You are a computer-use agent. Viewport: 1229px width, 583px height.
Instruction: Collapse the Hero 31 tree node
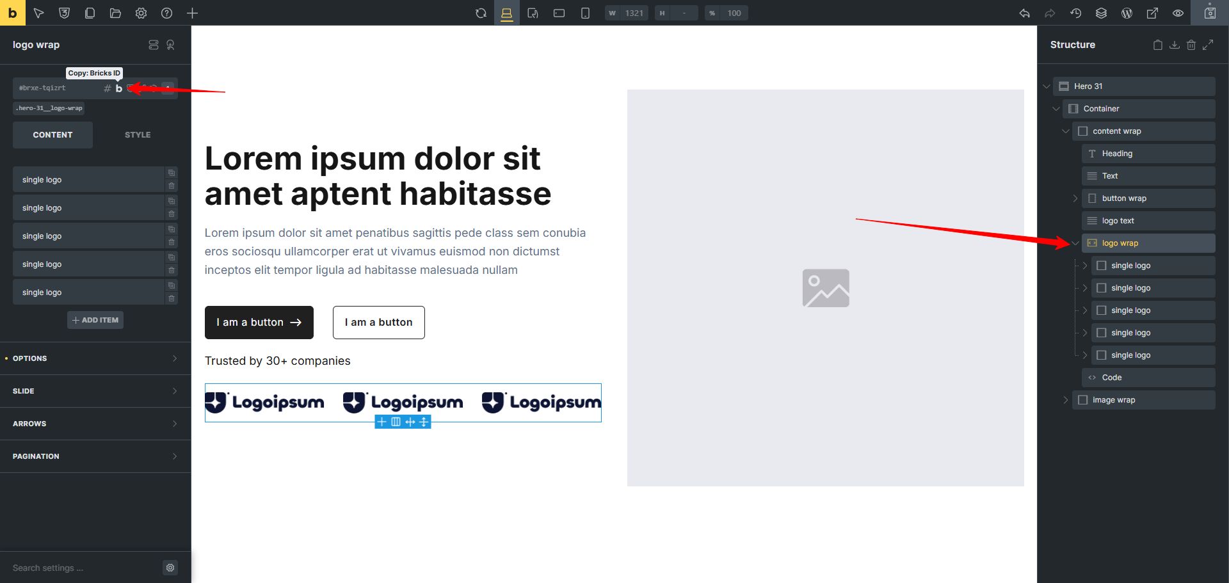(x=1047, y=86)
